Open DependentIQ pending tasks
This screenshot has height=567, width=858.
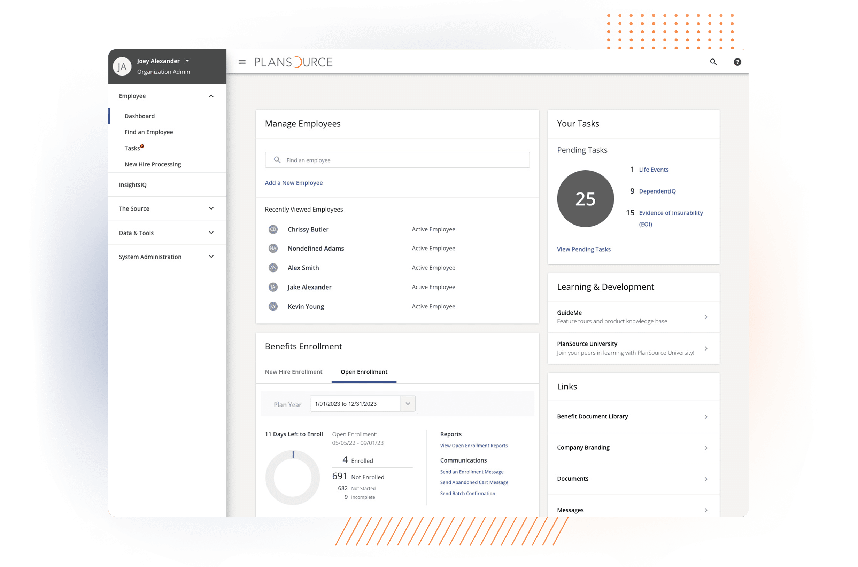click(657, 191)
